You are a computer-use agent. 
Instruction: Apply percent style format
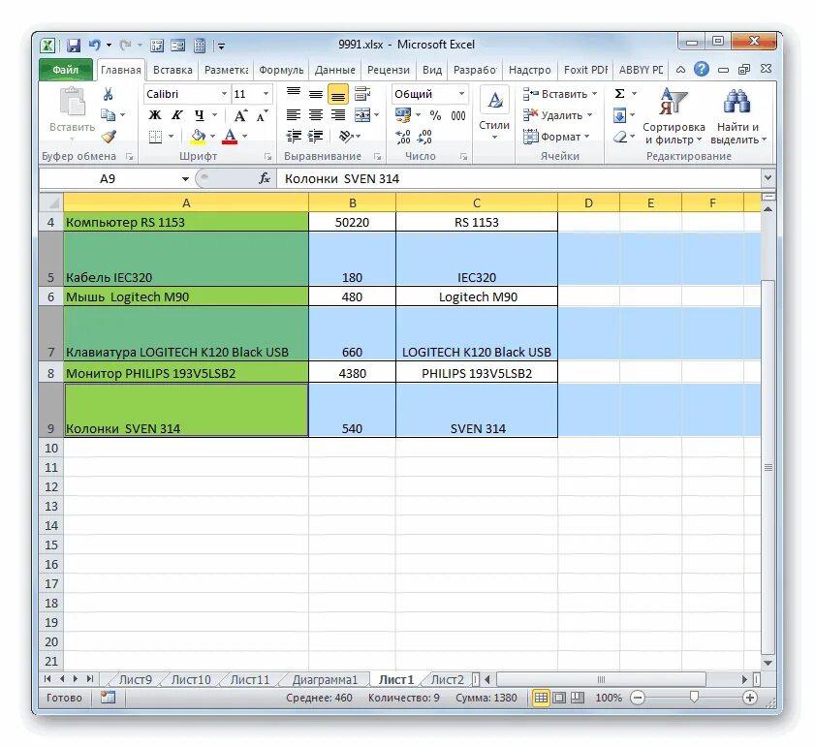(x=435, y=115)
